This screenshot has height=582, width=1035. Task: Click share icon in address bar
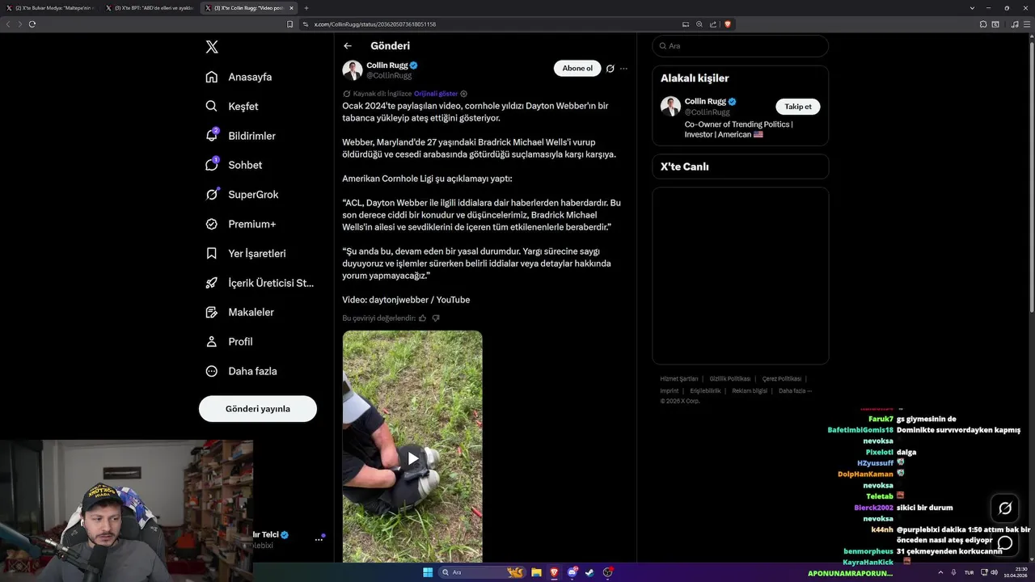[713, 24]
